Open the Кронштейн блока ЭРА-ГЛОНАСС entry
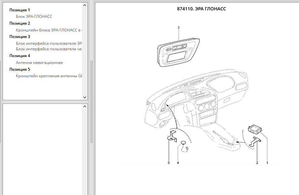The width and height of the screenshot is (299, 195). pyautogui.click(x=49, y=30)
